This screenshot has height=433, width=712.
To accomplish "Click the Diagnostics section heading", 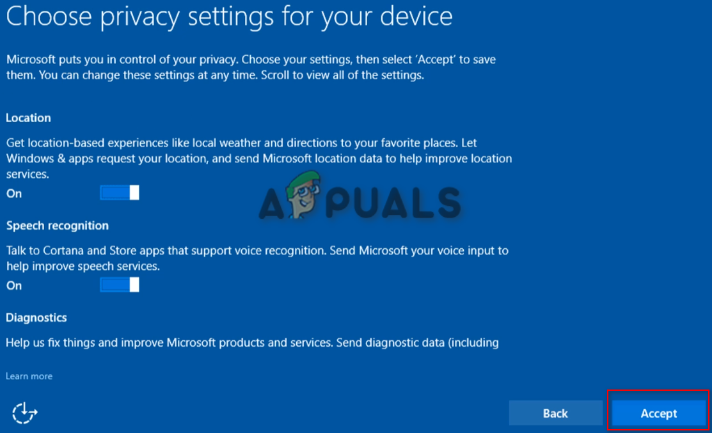I will (x=36, y=317).
